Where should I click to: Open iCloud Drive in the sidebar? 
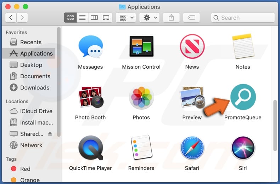tap(29, 111)
